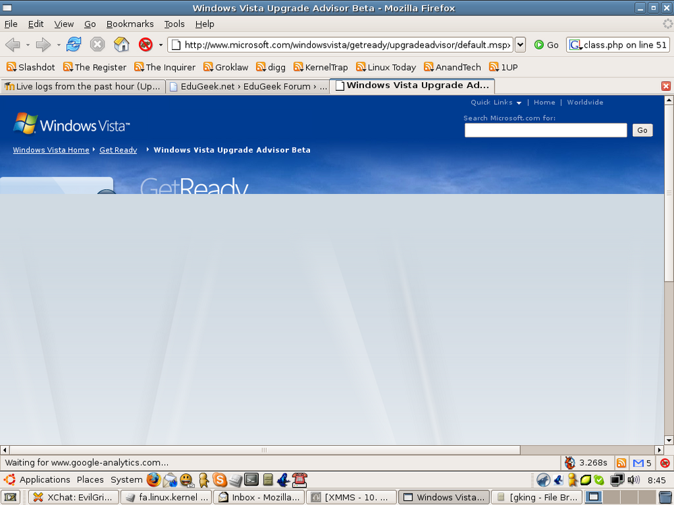674x505 pixels.
Task: Open the Google search engine selector icon
Action: [575, 44]
